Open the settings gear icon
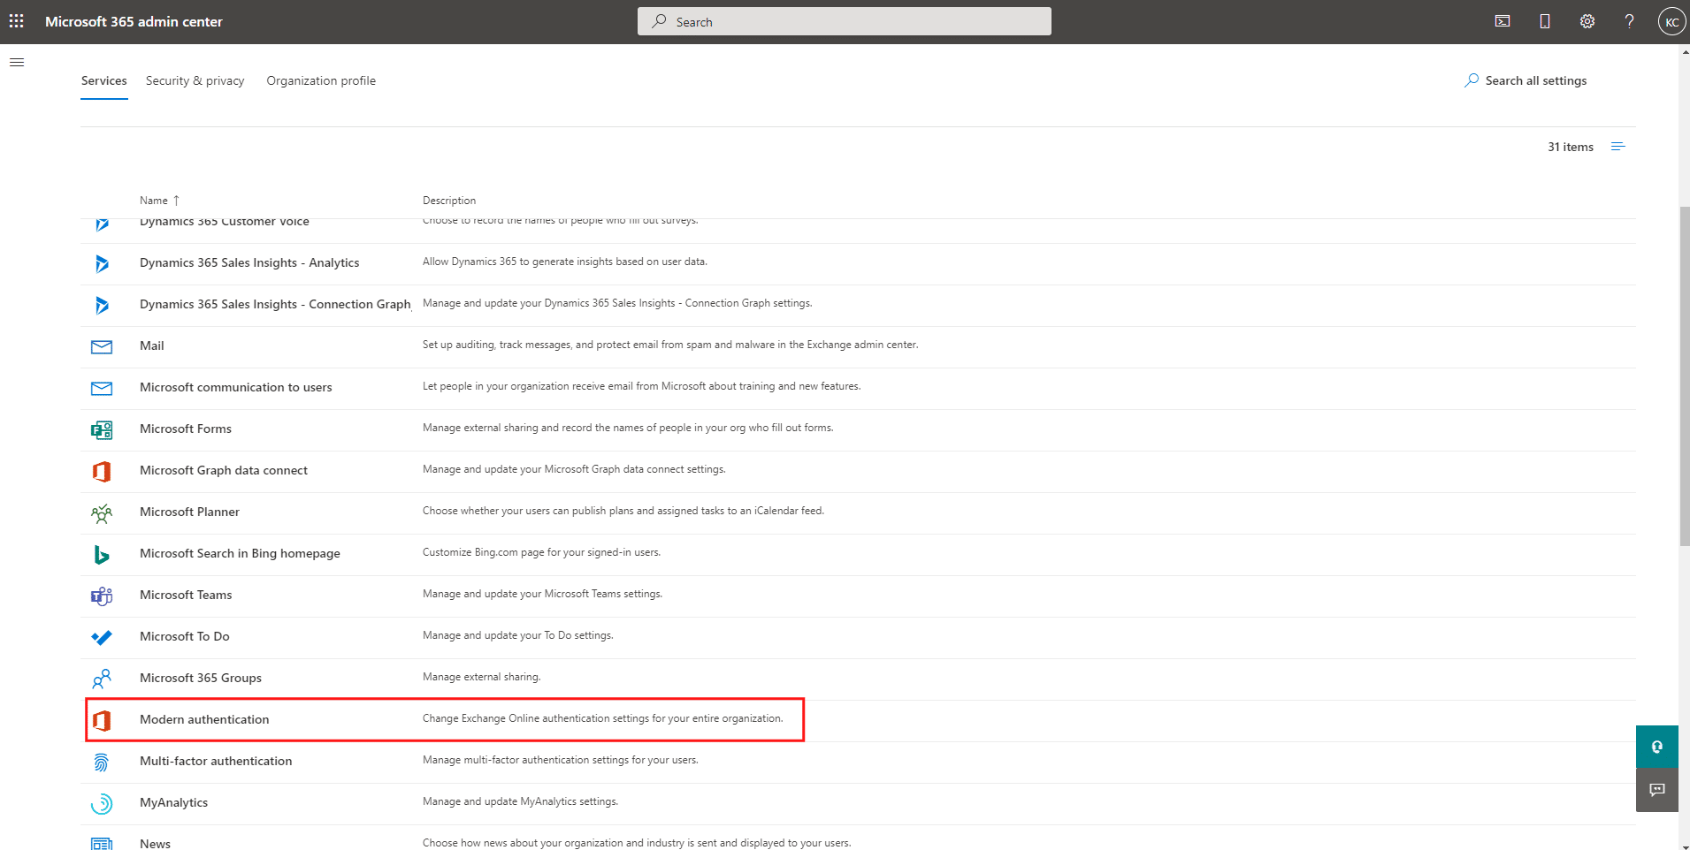Viewport: 1690px width, 850px height. click(1587, 21)
